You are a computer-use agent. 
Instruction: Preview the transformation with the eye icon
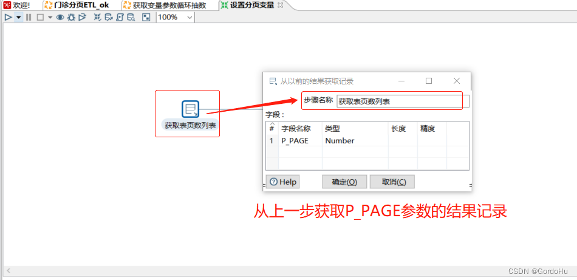(60, 17)
